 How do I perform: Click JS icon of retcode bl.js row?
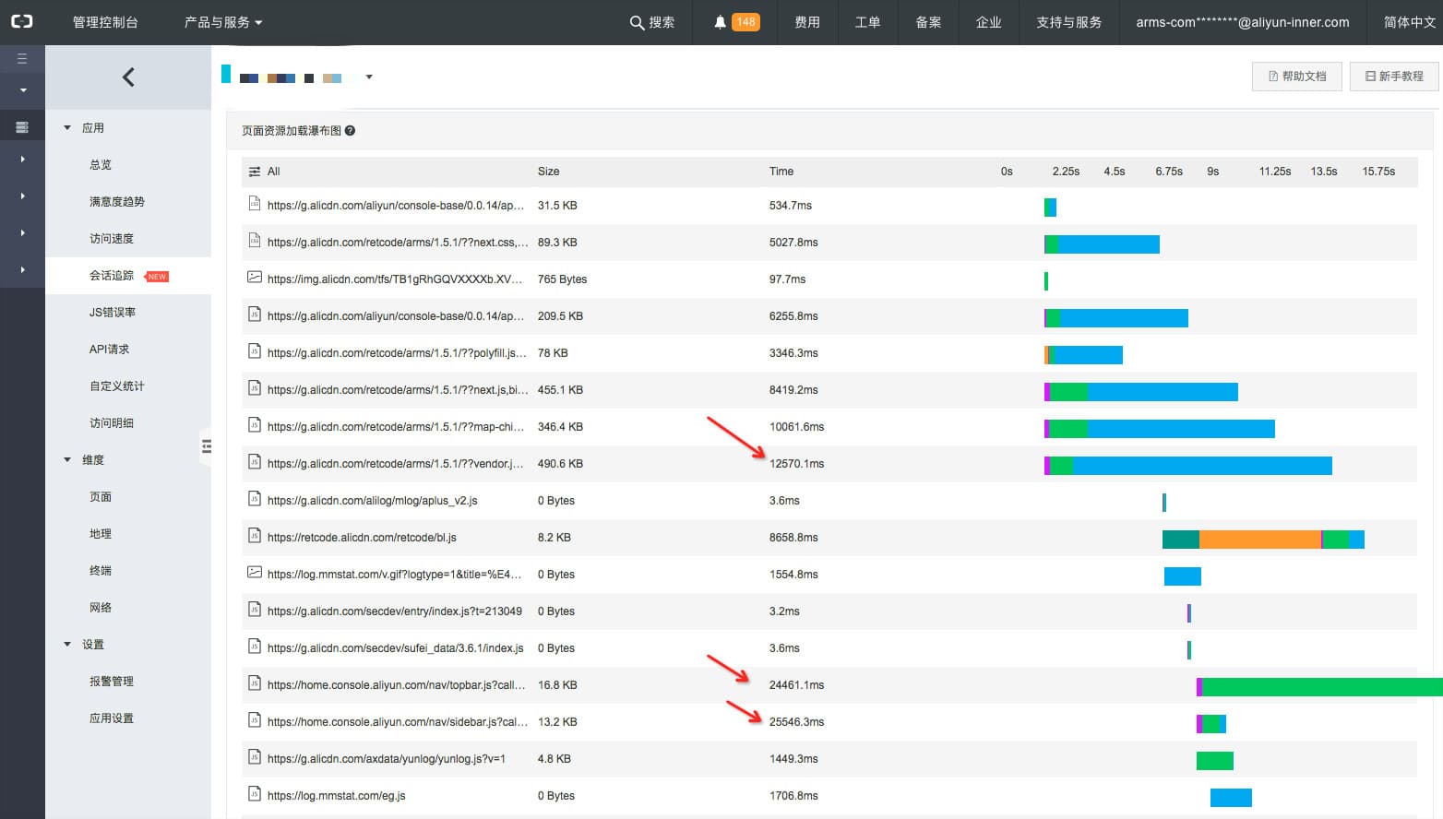(255, 536)
